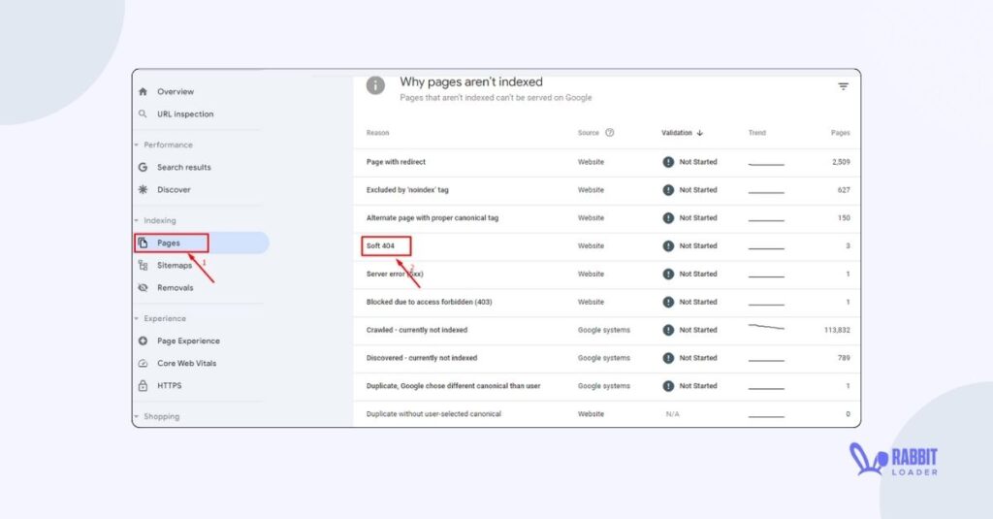Collapse the Experience section

[136, 319]
